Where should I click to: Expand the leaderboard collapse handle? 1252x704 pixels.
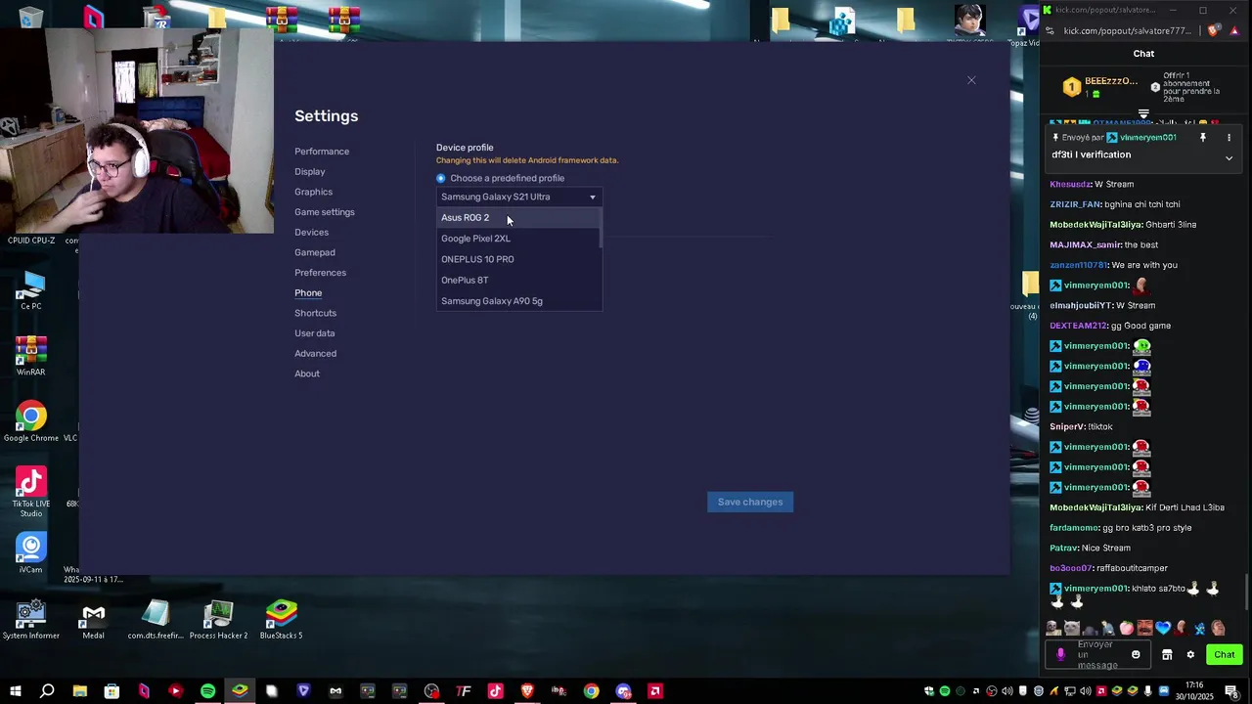[x=1143, y=114]
